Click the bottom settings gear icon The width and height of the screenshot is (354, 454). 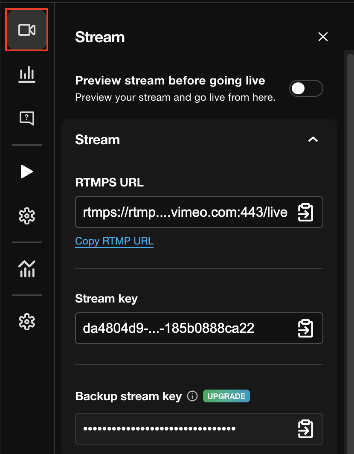click(x=26, y=322)
